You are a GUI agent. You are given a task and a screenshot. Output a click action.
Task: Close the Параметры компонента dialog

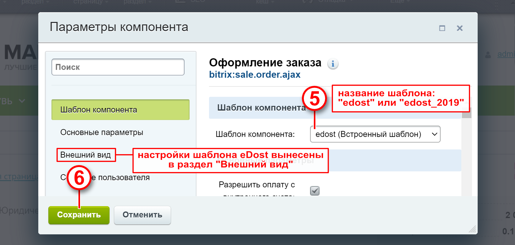pyautogui.click(x=460, y=28)
